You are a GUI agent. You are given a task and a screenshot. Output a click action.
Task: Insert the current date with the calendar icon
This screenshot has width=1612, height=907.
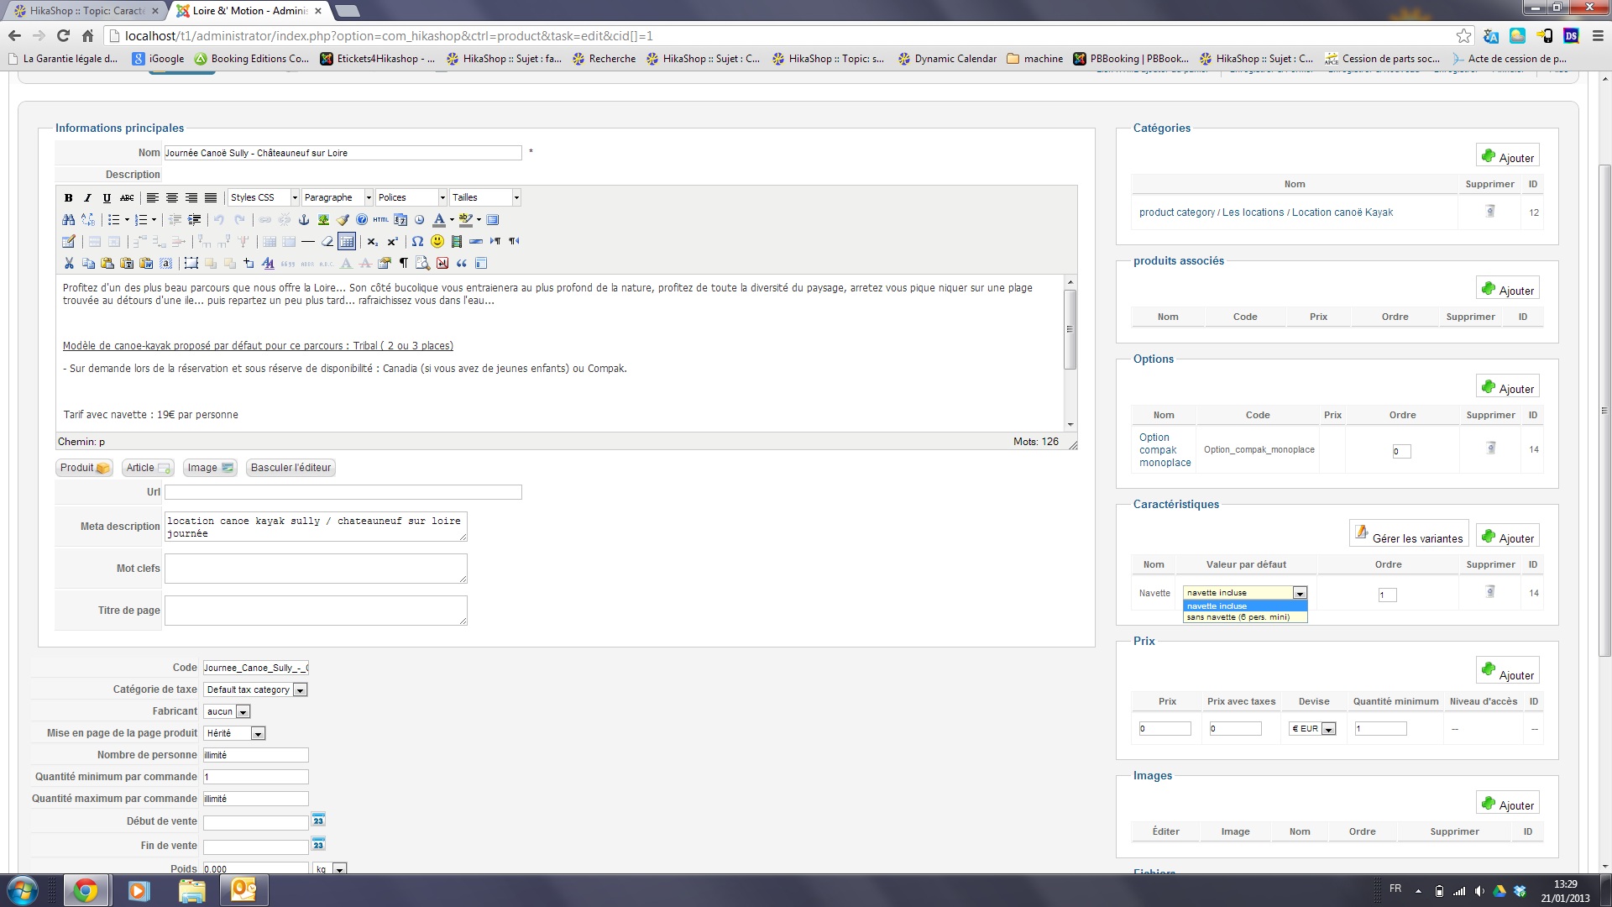click(x=400, y=220)
